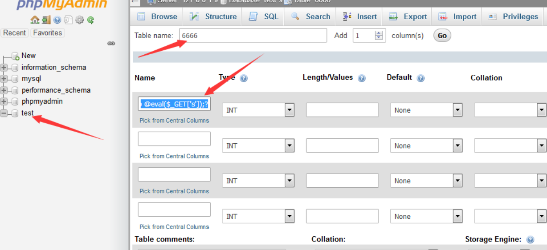
Task: Click first Pick from Central Columns link
Action: (174, 121)
